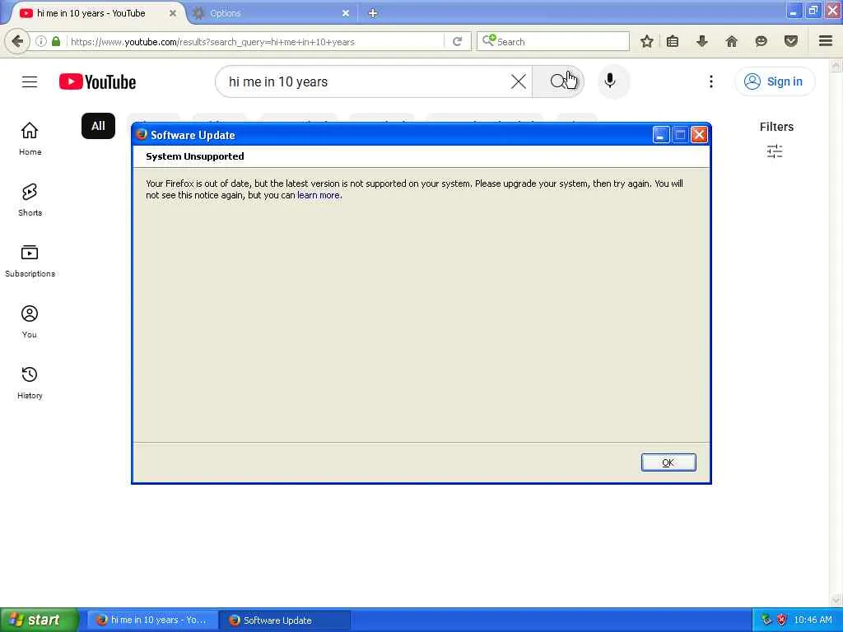Click the chat bubble smiley toolbar icon
This screenshot has width=843, height=632.
pyautogui.click(x=761, y=41)
